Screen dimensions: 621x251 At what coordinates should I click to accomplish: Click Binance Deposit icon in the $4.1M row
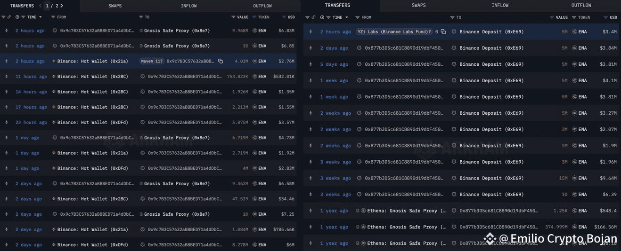tap(454, 80)
